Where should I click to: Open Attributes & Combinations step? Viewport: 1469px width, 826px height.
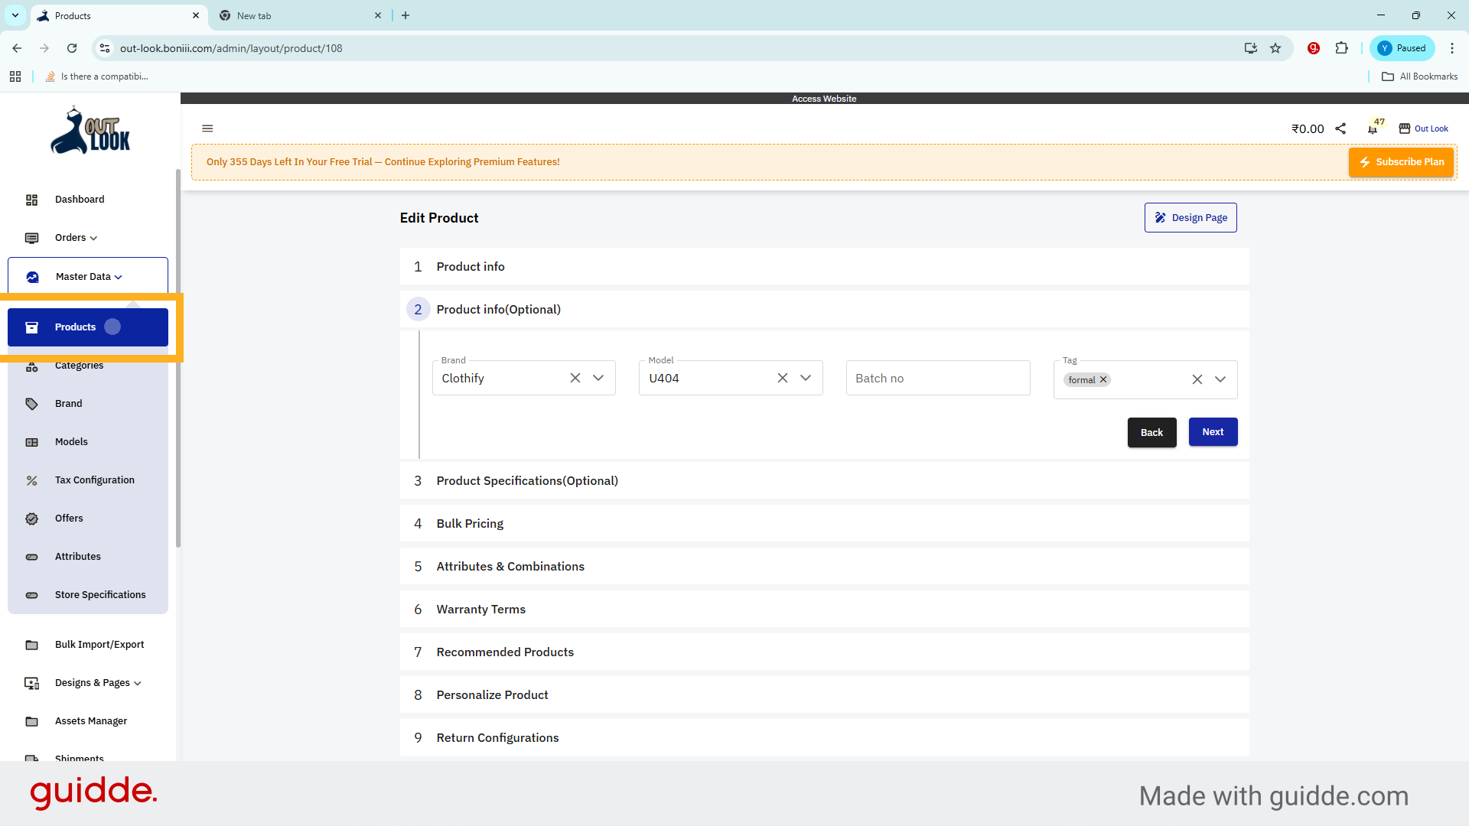[x=510, y=567]
